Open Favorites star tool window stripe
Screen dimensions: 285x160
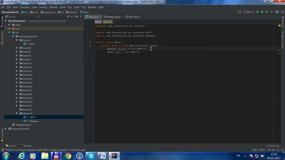[2, 135]
